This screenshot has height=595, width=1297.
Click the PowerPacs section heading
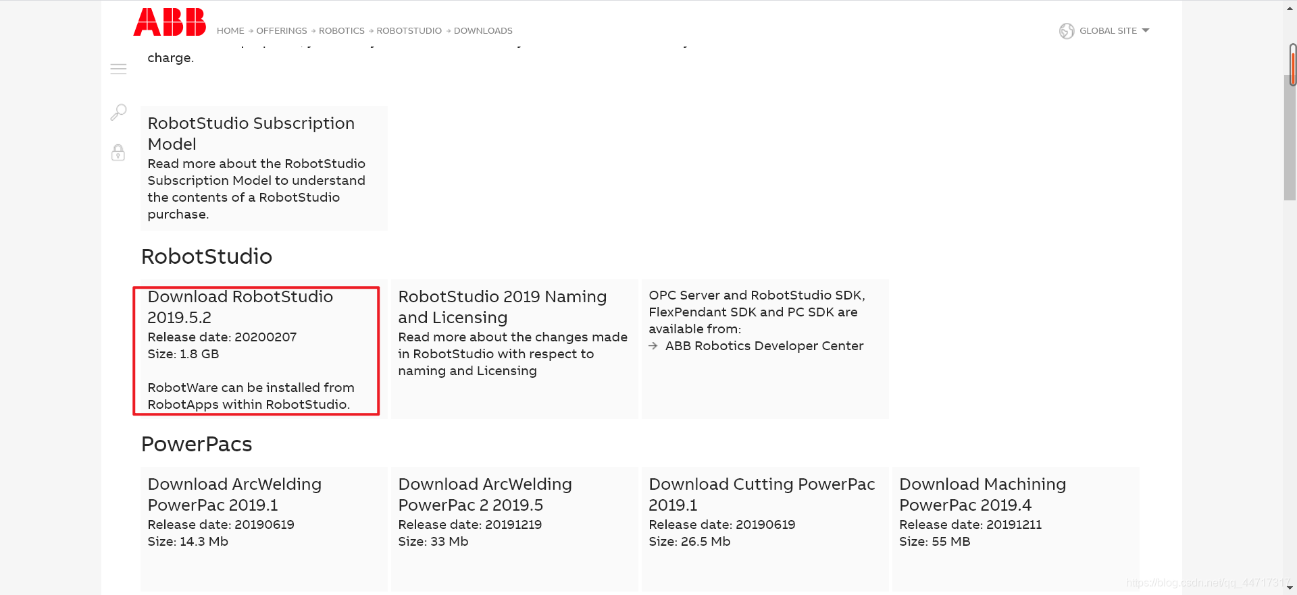[x=197, y=445]
